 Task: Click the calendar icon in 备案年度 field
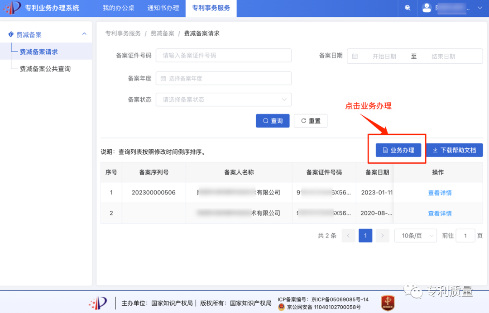pos(164,78)
